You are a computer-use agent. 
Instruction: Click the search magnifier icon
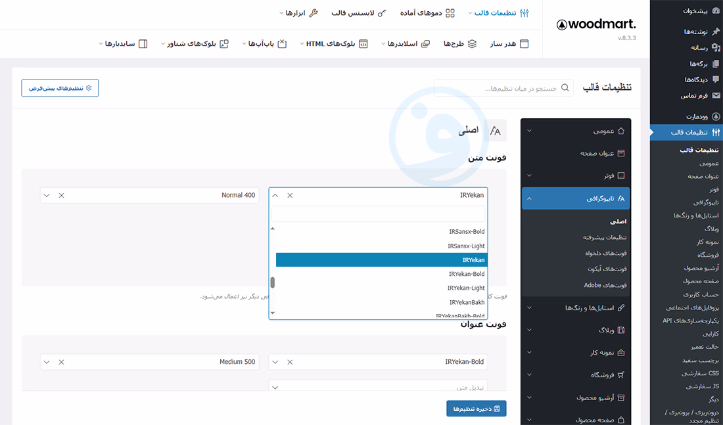point(565,87)
